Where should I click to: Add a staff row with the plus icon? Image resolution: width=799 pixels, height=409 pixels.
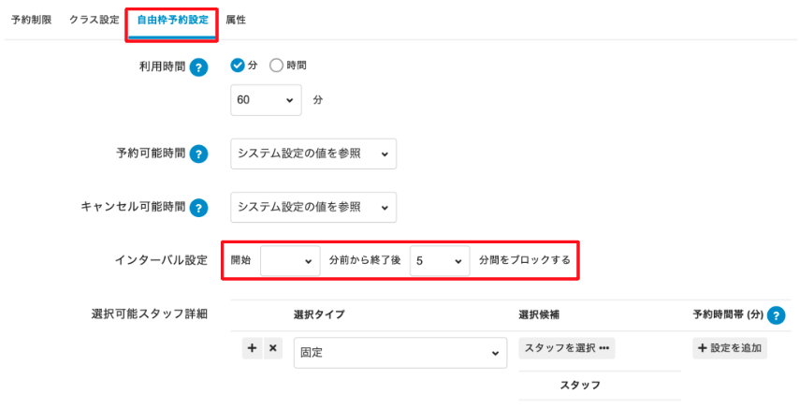pos(253,348)
